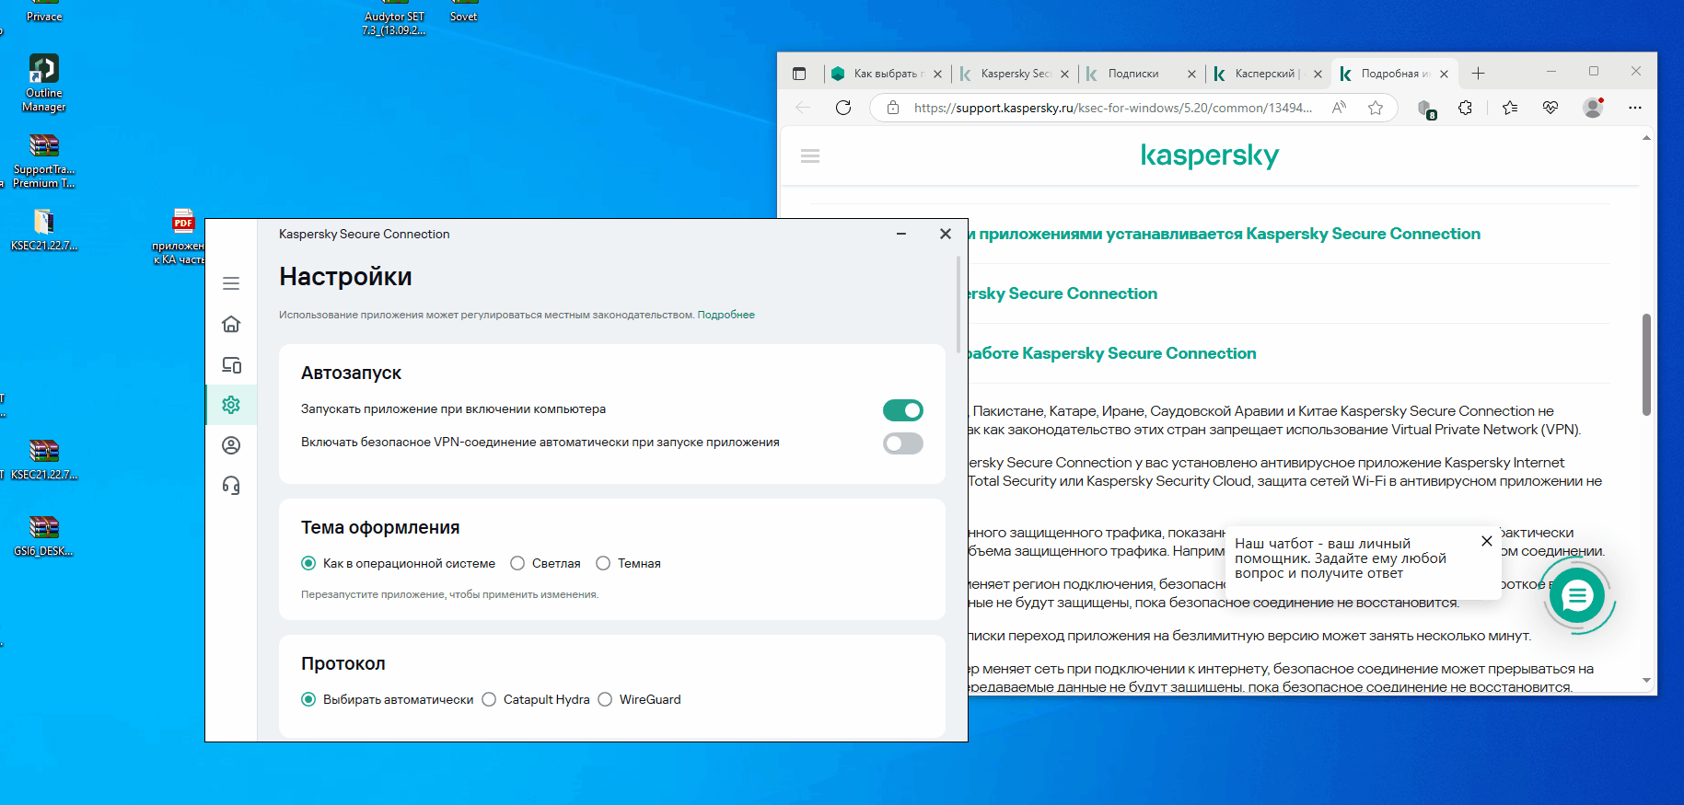This screenshot has height=805, width=1684.
Task: Switch to the 'Касперский' tab
Action: [x=1267, y=74]
